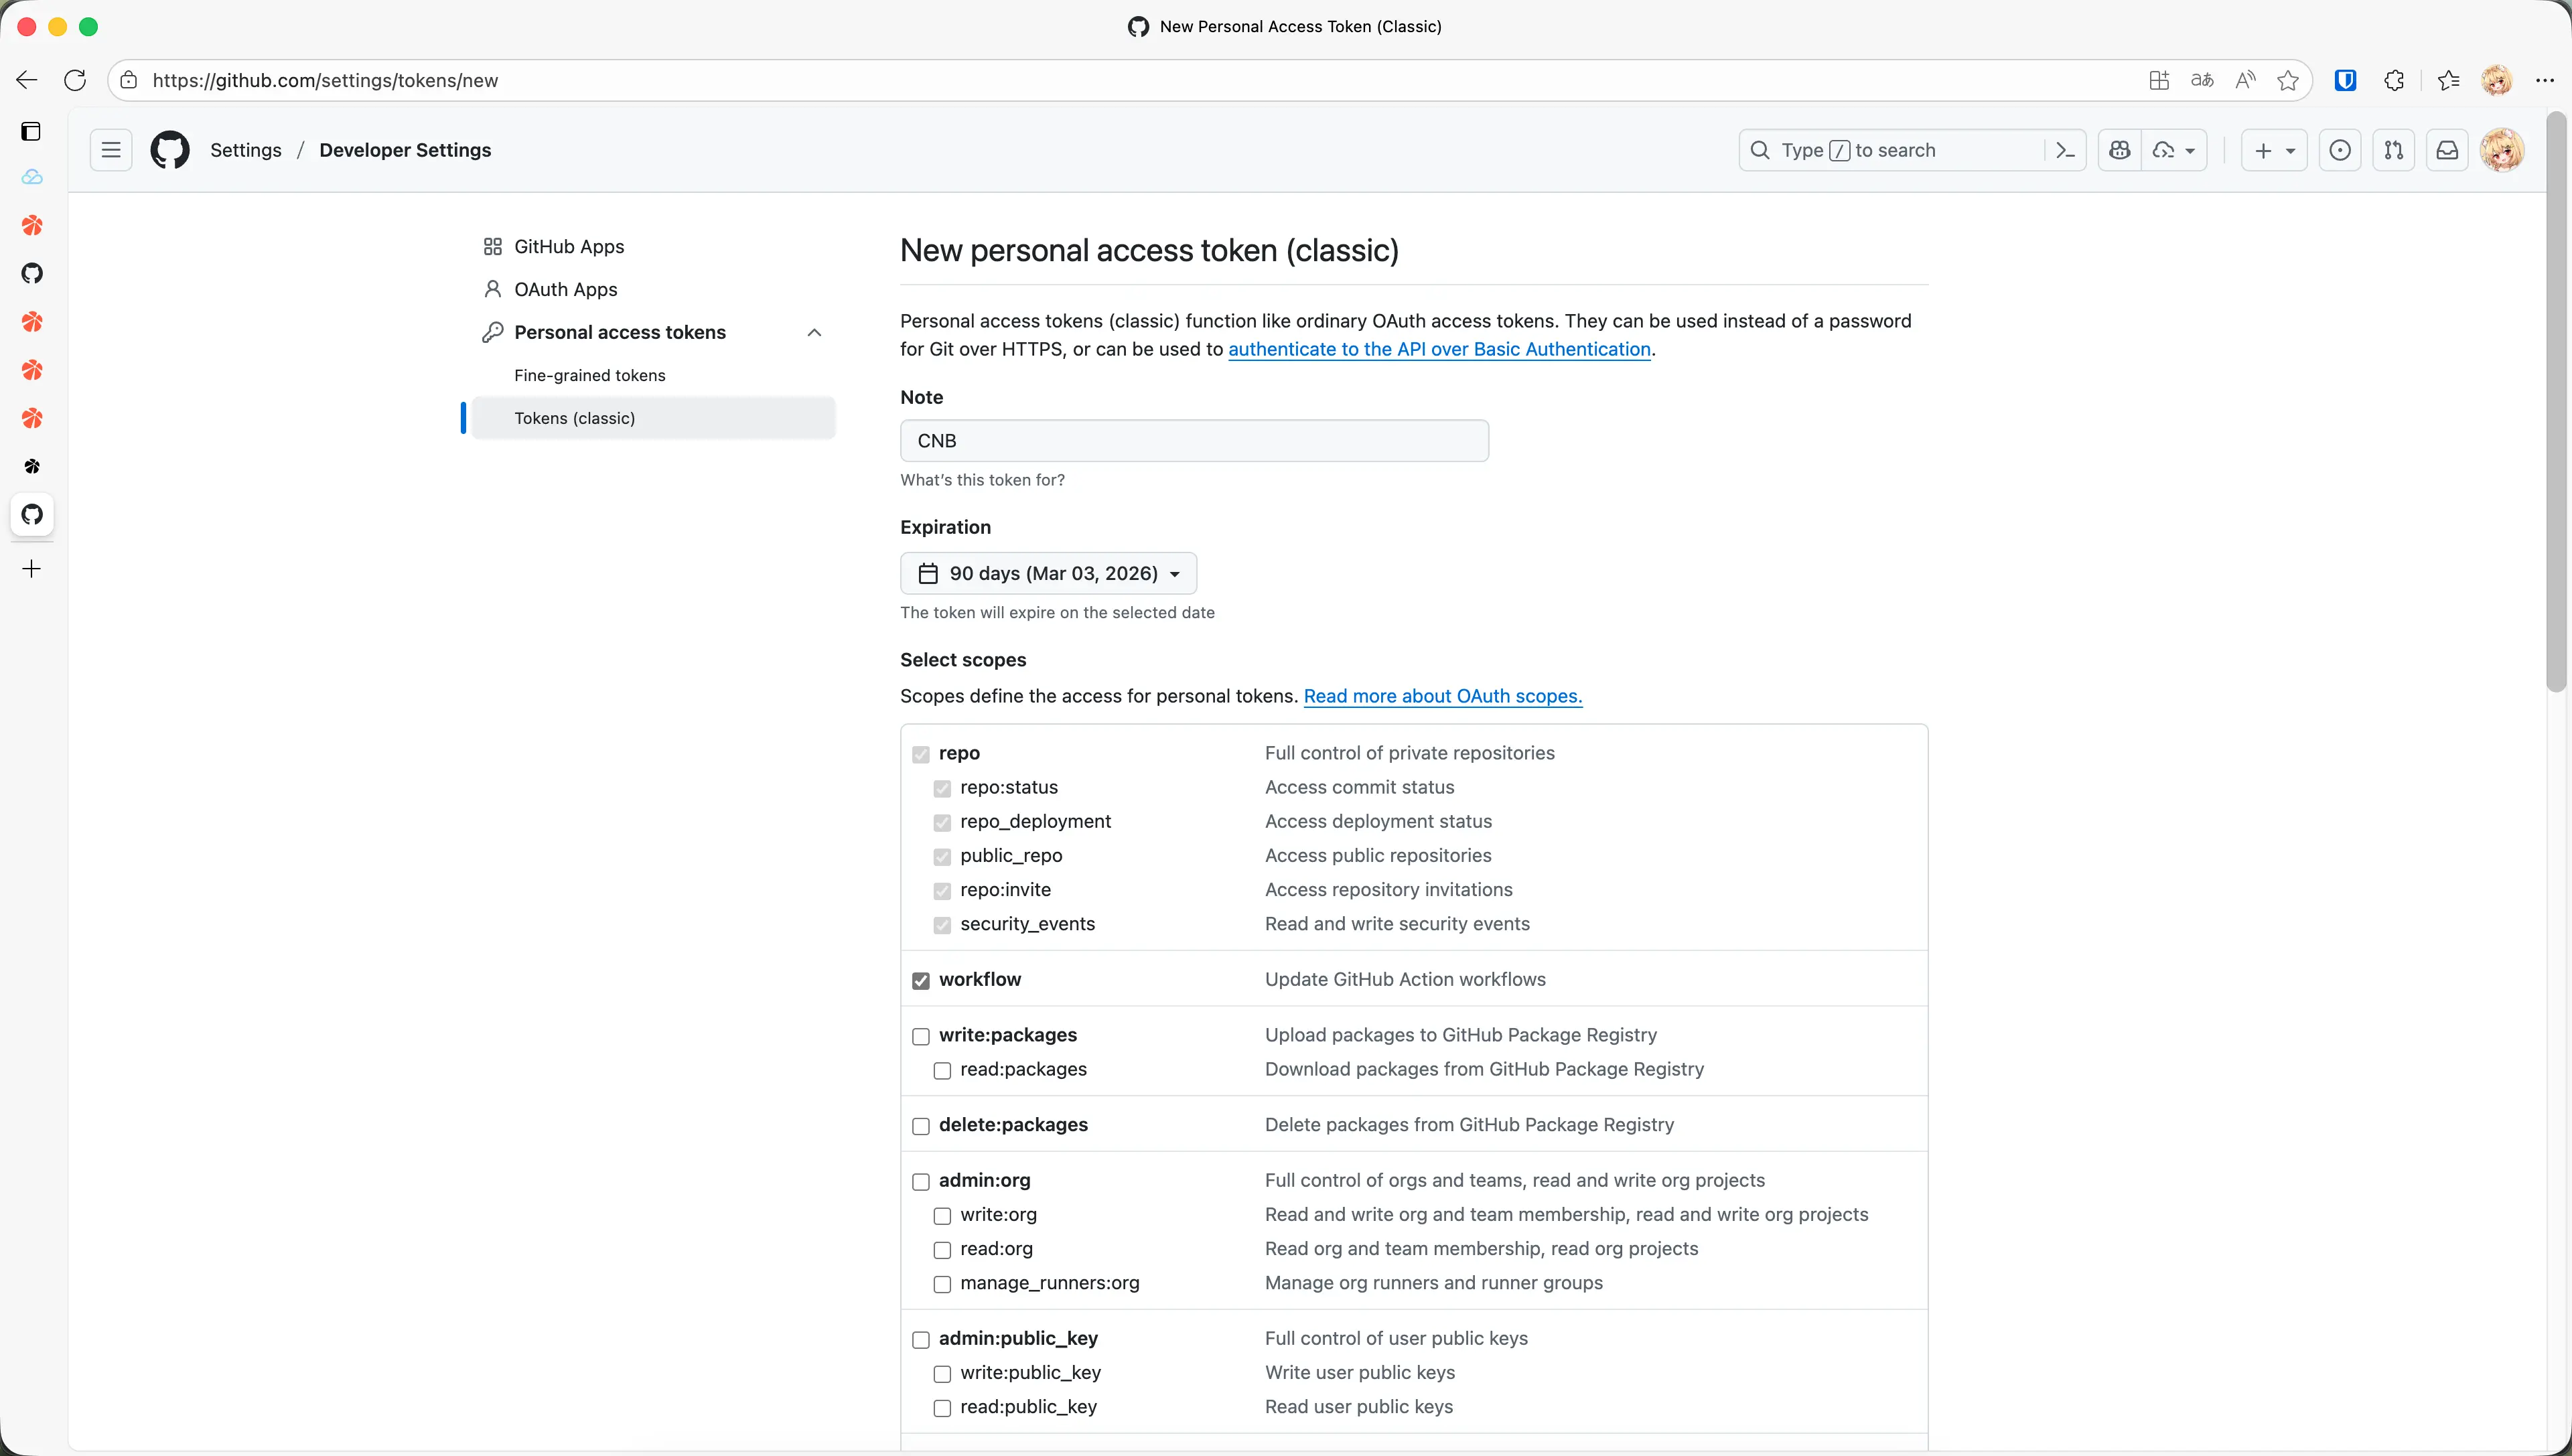Open the hamburger navigation menu
The height and width of the screenshot is (1456, 2572).
click(x=111, y=150)
